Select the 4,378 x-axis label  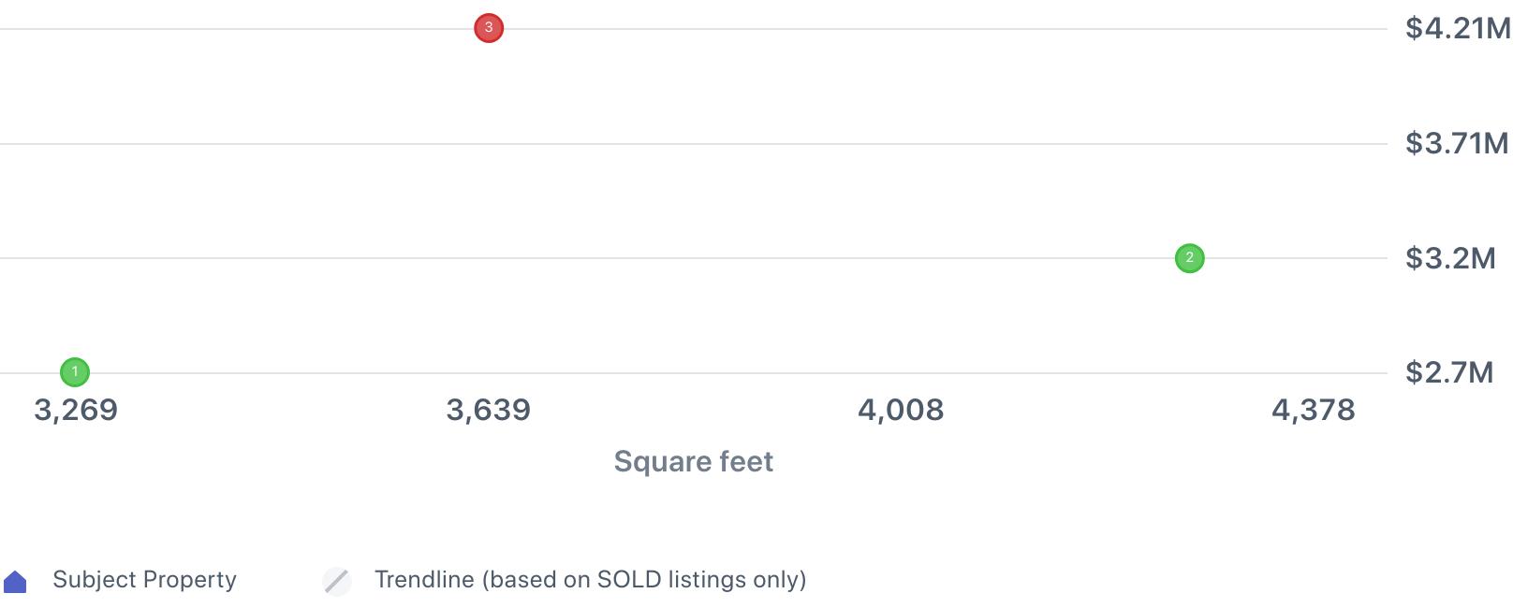pos(1313,410)
